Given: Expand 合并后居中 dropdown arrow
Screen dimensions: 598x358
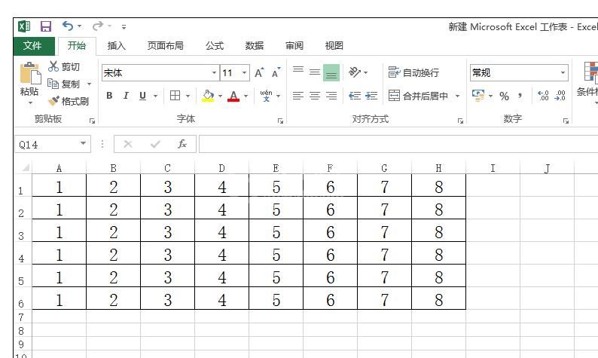Looking at the screenshot, I should 457,96.
